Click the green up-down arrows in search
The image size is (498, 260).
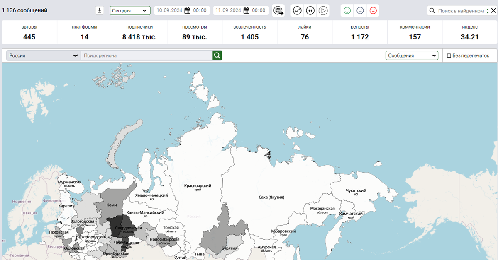(488, 11)
